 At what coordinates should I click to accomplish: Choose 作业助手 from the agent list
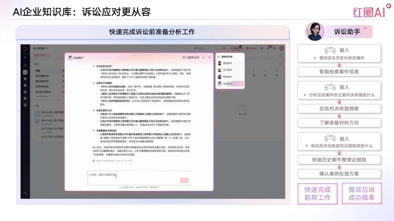point(227,77)
